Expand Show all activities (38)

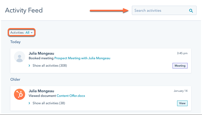tap(47, 103)
